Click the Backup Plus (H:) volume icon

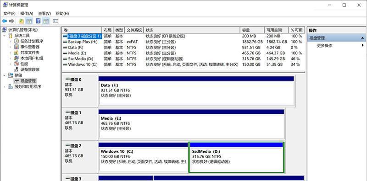click(65, 42)
